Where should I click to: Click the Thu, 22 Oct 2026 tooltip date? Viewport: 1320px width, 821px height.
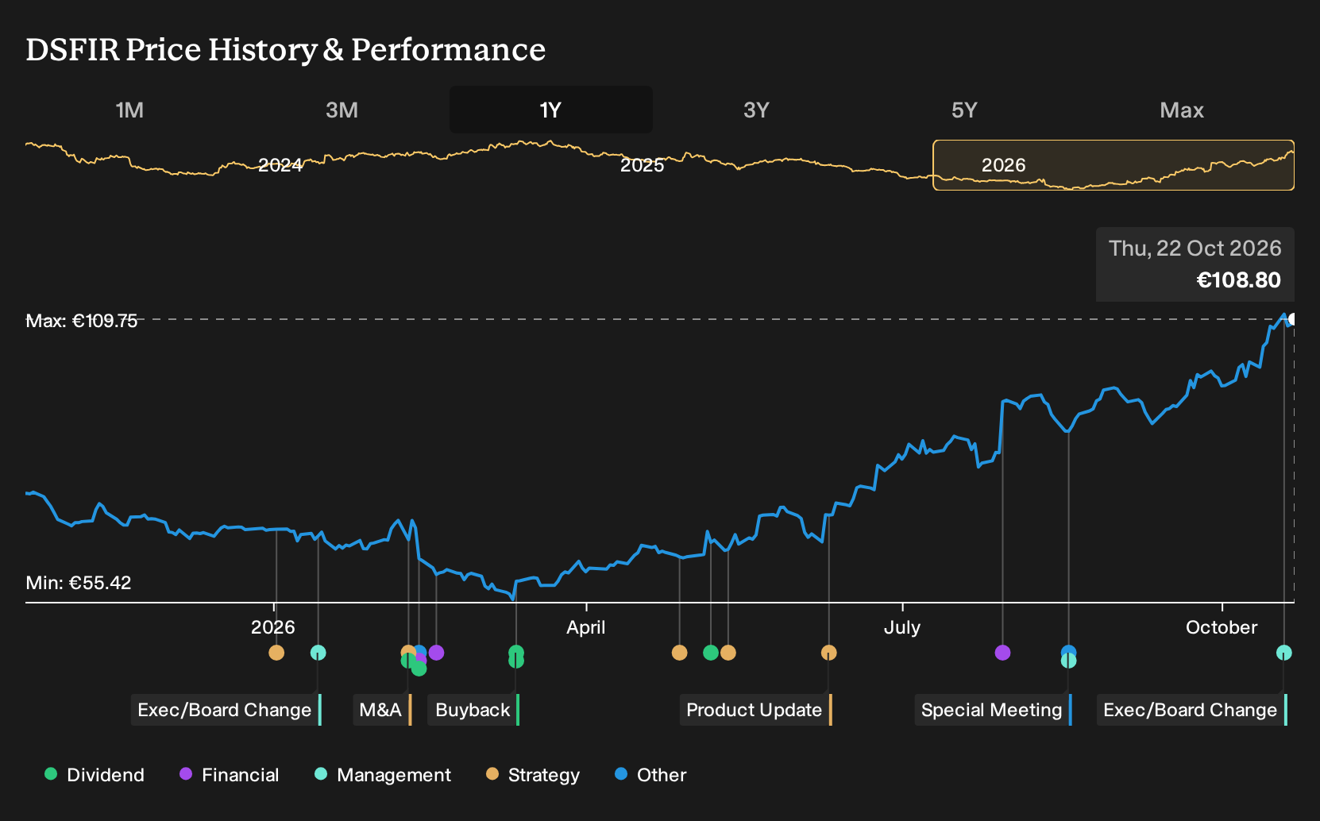(1195, 249)
